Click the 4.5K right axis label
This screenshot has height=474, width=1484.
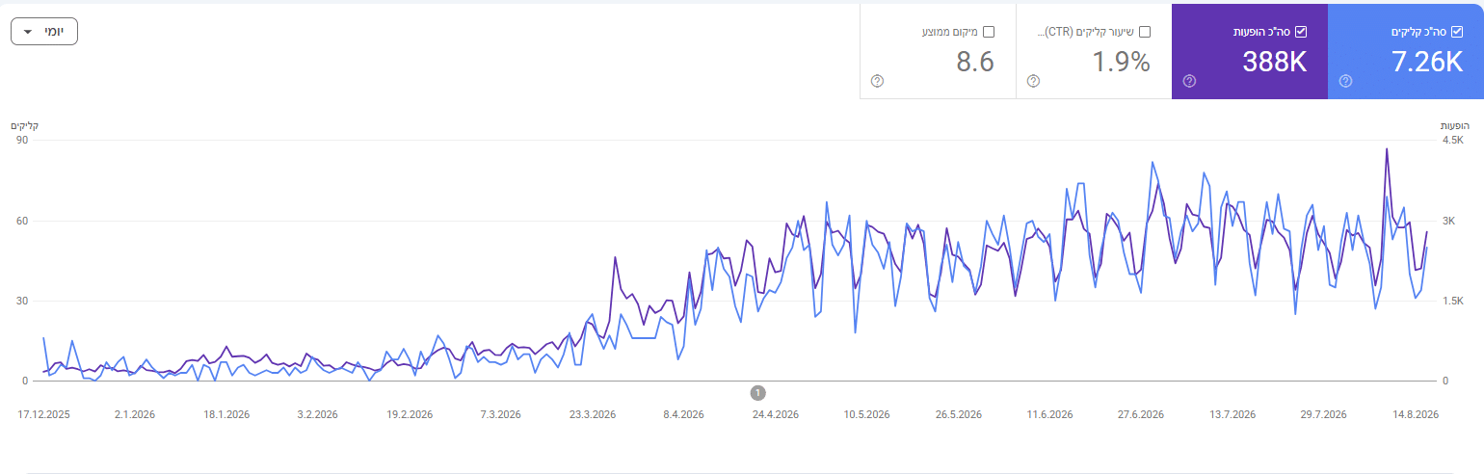[x=1452, y=141]
